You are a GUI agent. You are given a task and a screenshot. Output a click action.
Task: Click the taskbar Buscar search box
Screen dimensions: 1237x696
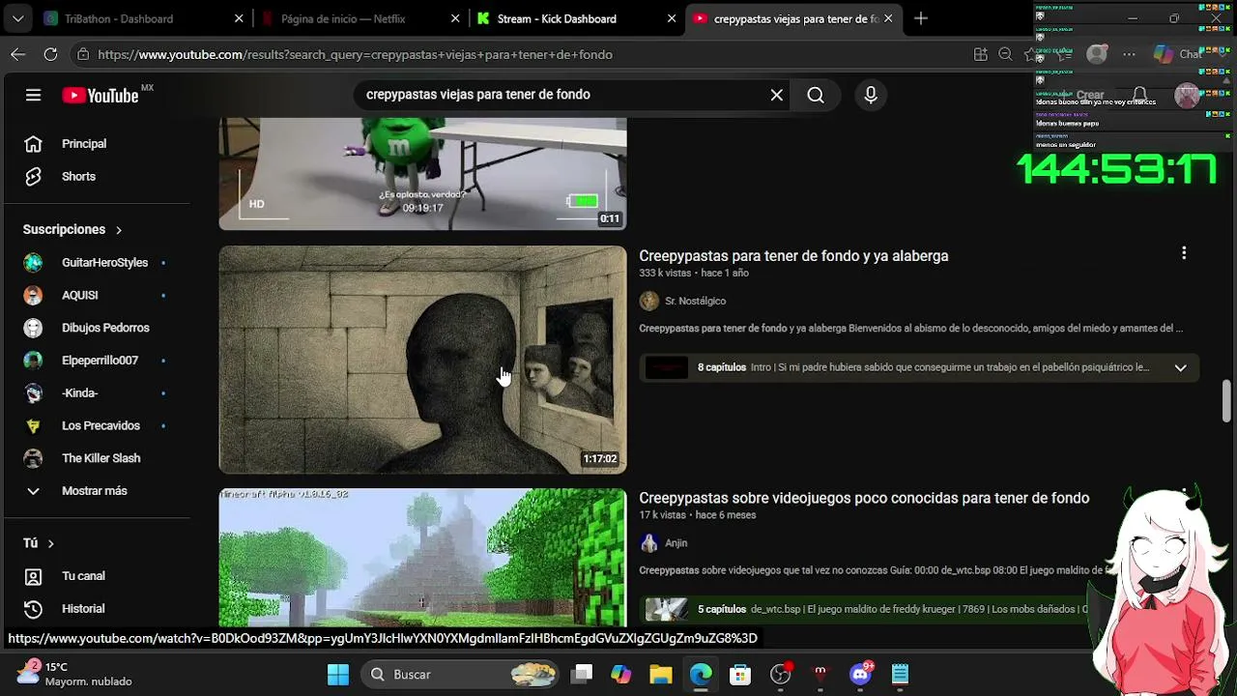point(462,675)
